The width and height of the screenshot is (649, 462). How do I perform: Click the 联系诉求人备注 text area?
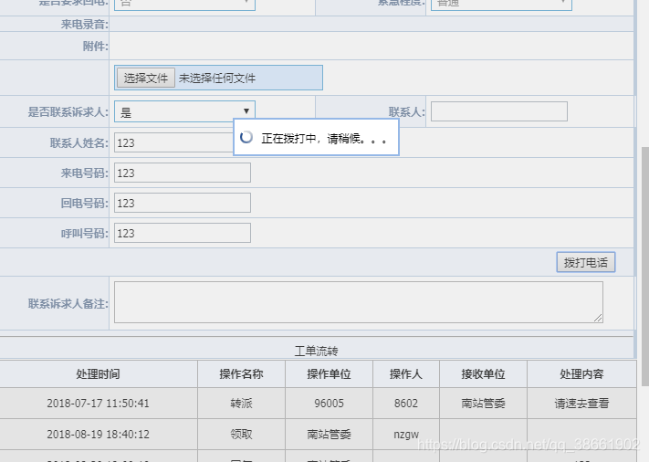pyautogui.click(x=359, y=302)
